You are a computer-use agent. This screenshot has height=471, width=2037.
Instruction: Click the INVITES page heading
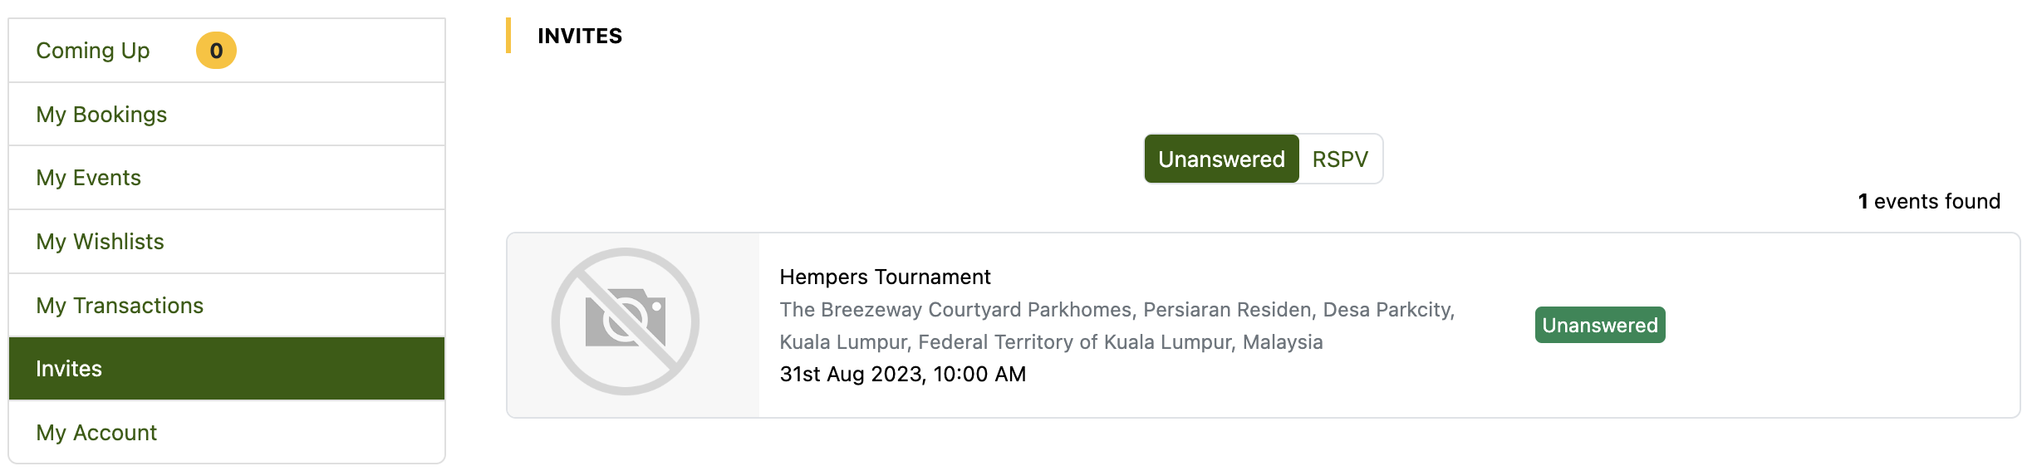pyautogui.click(x=579, y=36)
